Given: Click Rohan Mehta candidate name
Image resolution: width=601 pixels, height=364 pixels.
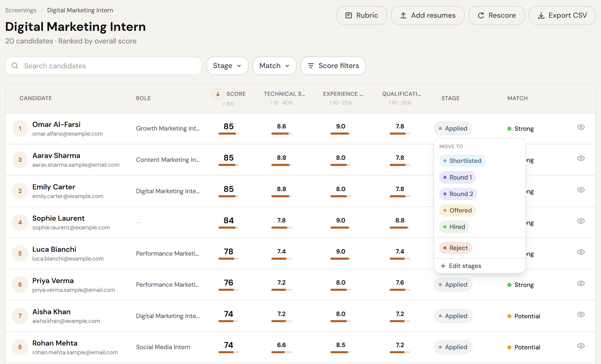Looking at the screenshot, I should [55, 343].
